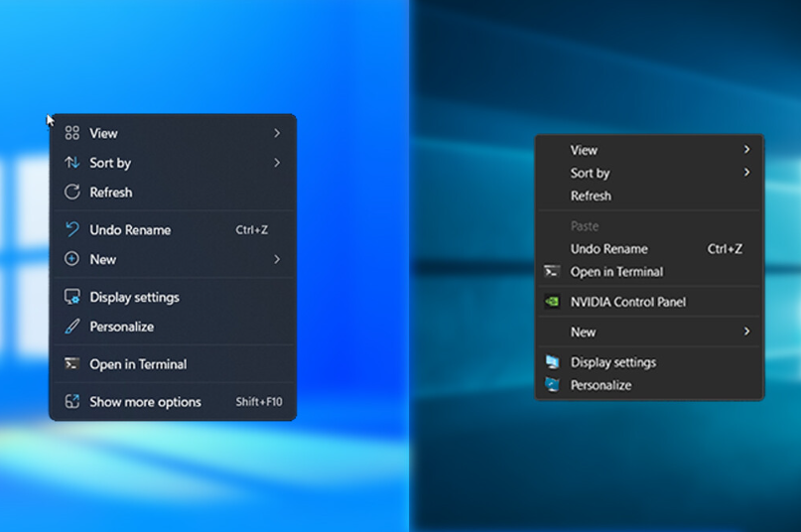Screen dimensions: 801x532
Task: Click the Show more options icon
Action: tap(71, 402)
